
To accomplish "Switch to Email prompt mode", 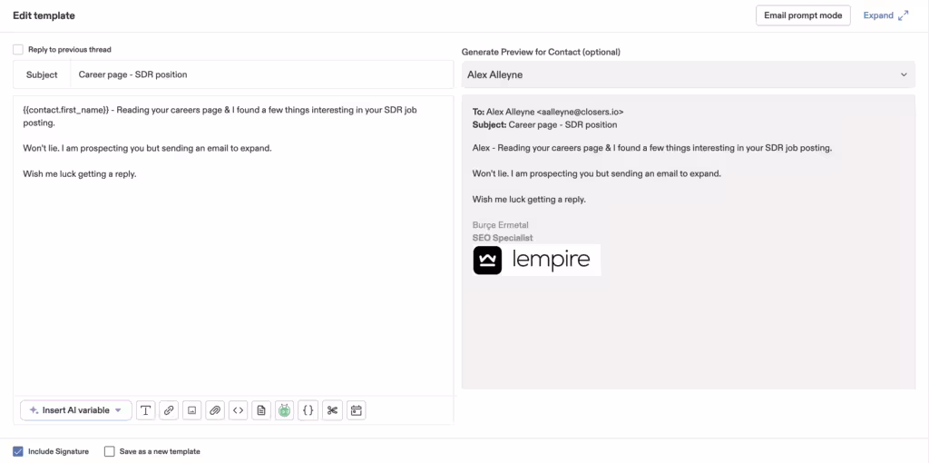I will tap(802, 15).
